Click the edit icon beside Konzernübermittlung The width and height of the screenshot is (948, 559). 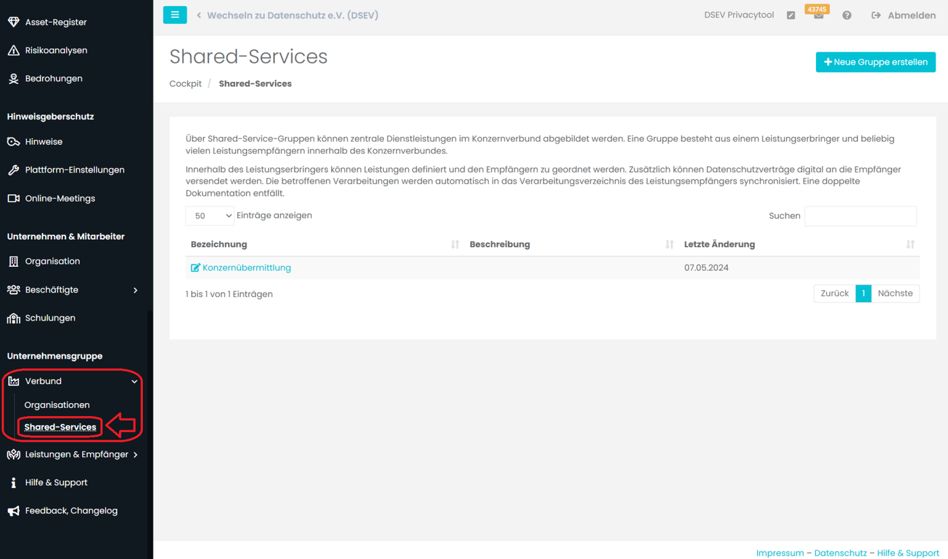tap(196, 268)
